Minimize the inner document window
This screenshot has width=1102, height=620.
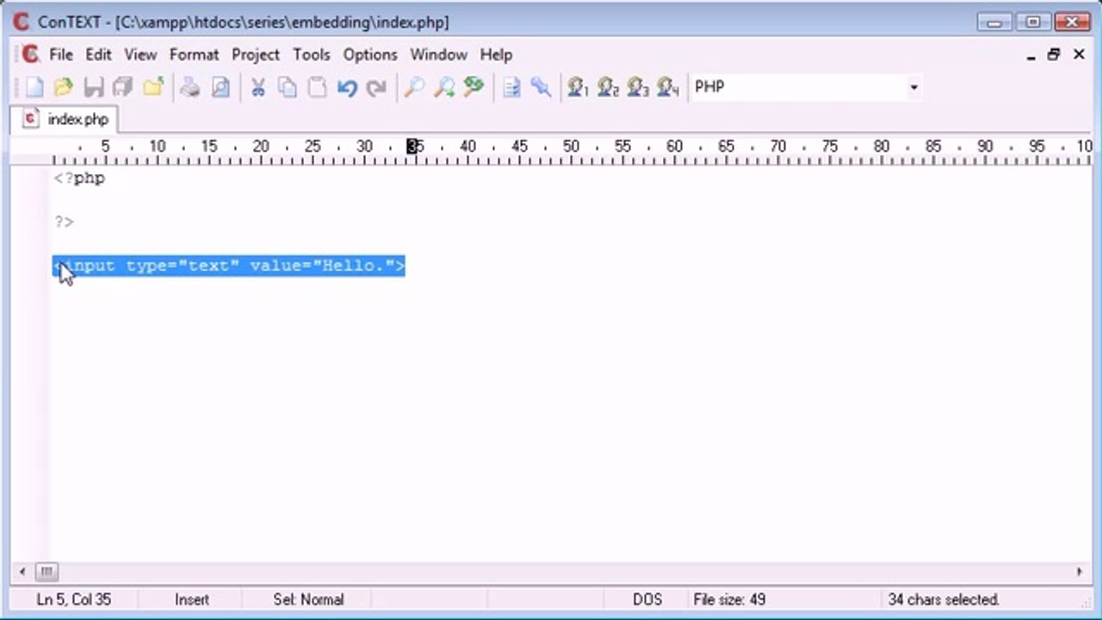pyautogui.click(x=1031, y=55)
